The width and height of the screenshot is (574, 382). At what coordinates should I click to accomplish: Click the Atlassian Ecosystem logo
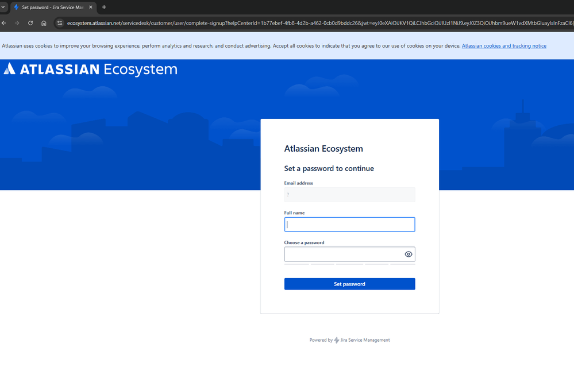(90, 69)
